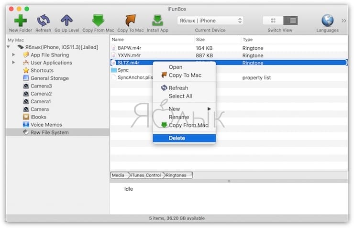Click the Camera folder icon
Screen dimensions: 354x228
(26, 109)
